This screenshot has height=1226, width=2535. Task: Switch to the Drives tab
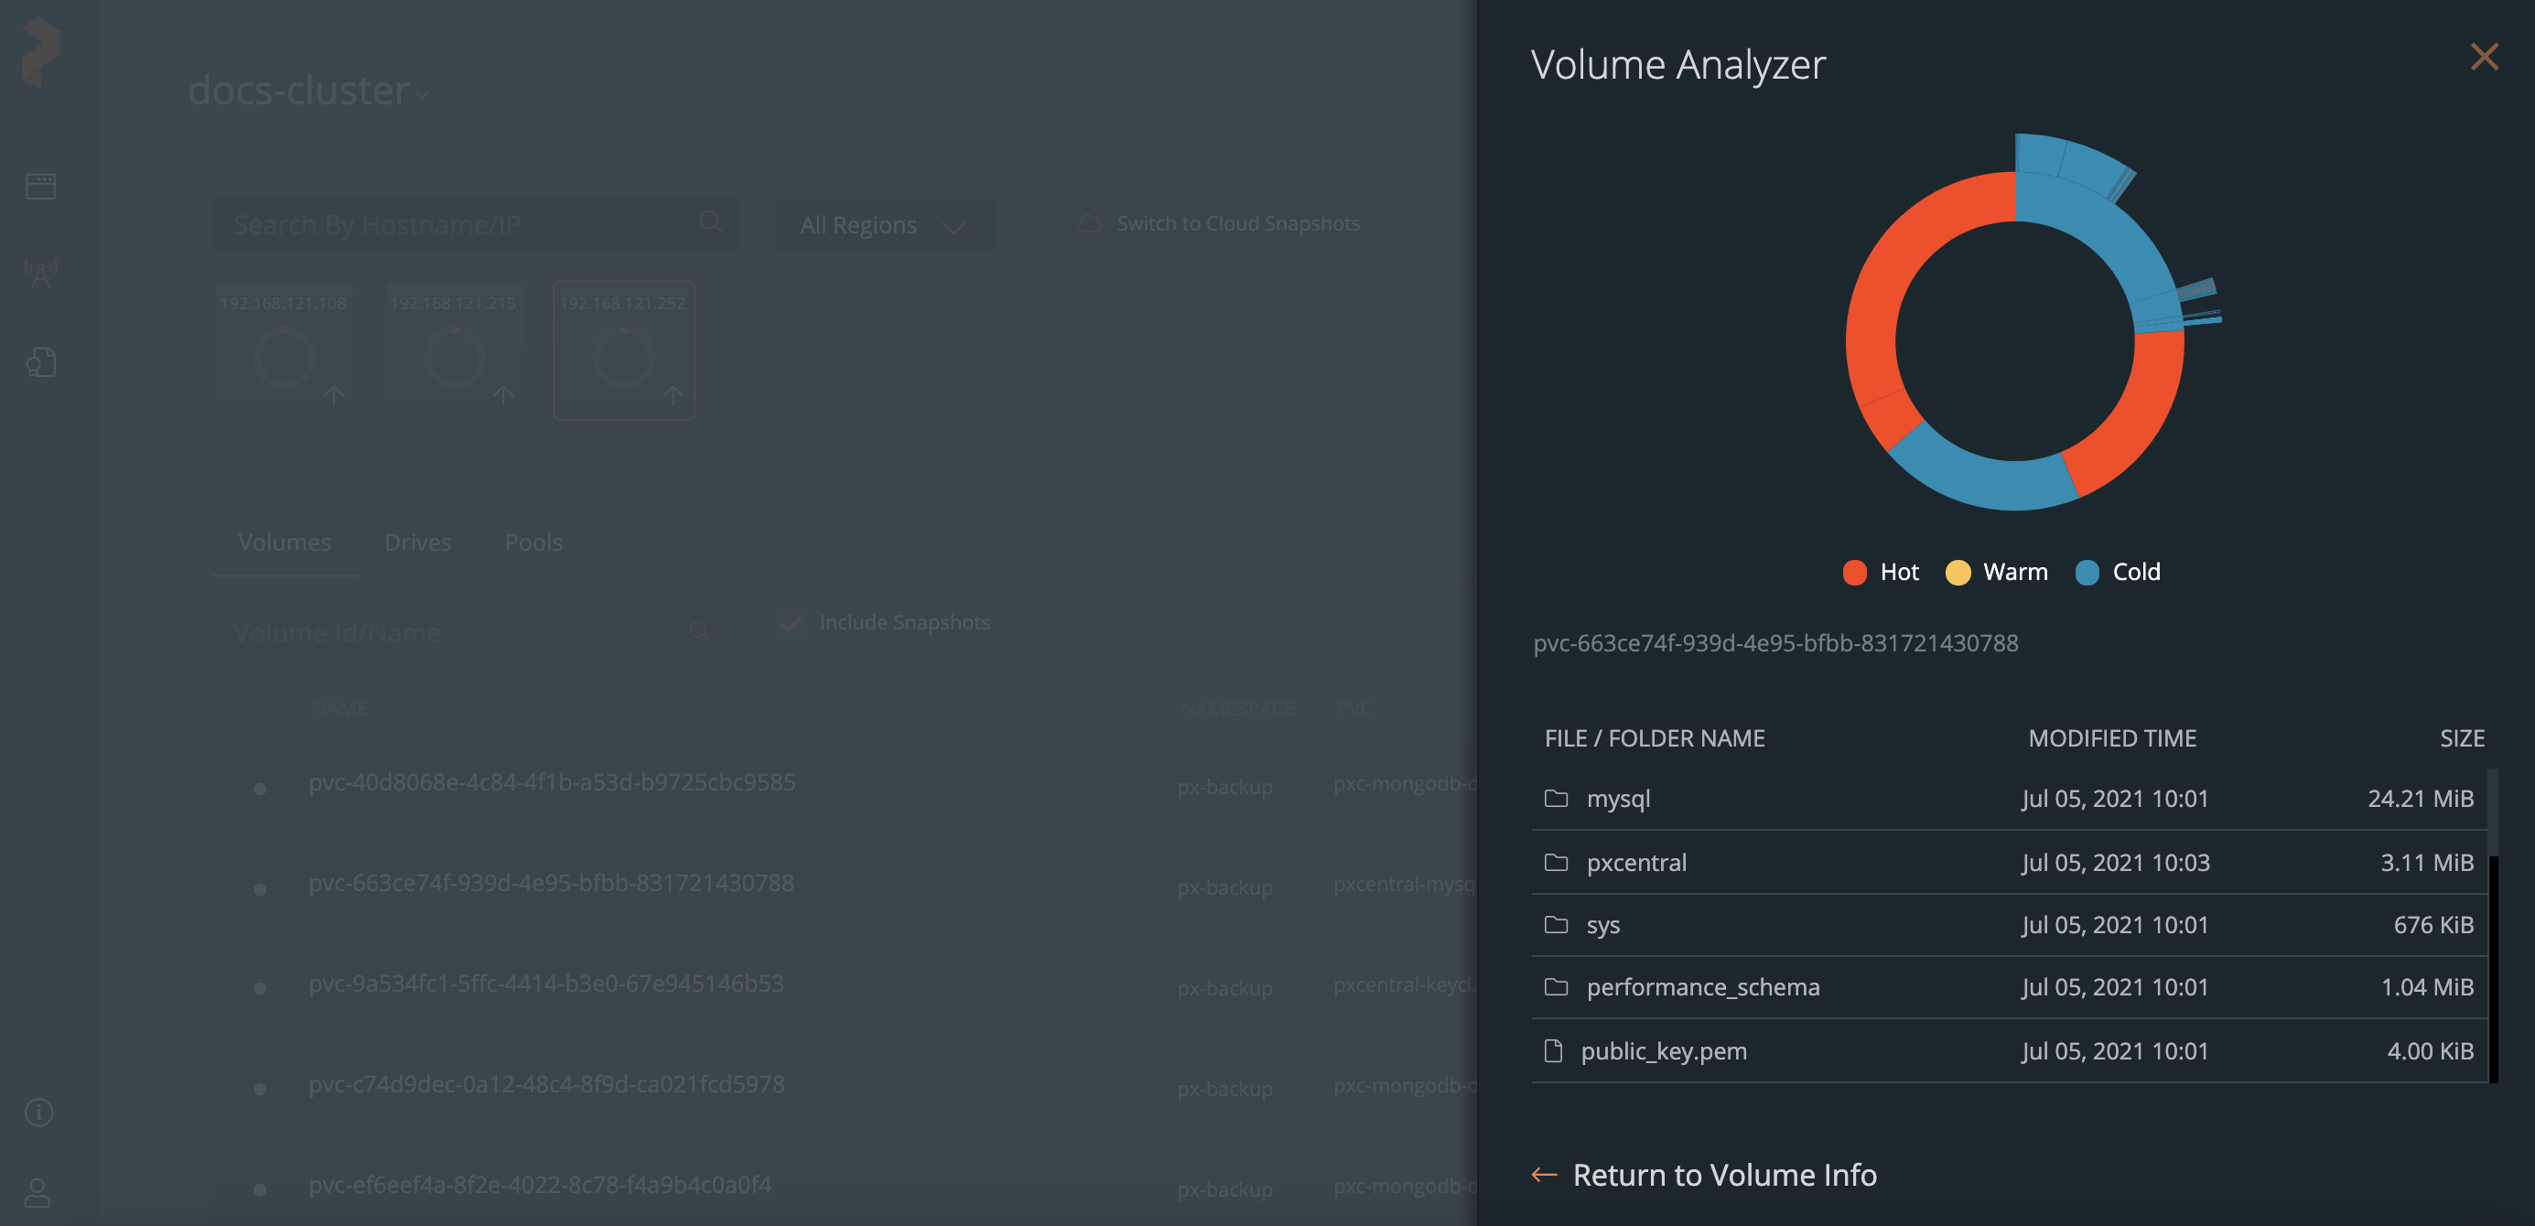pyautogui.click(x=417, y=543)
